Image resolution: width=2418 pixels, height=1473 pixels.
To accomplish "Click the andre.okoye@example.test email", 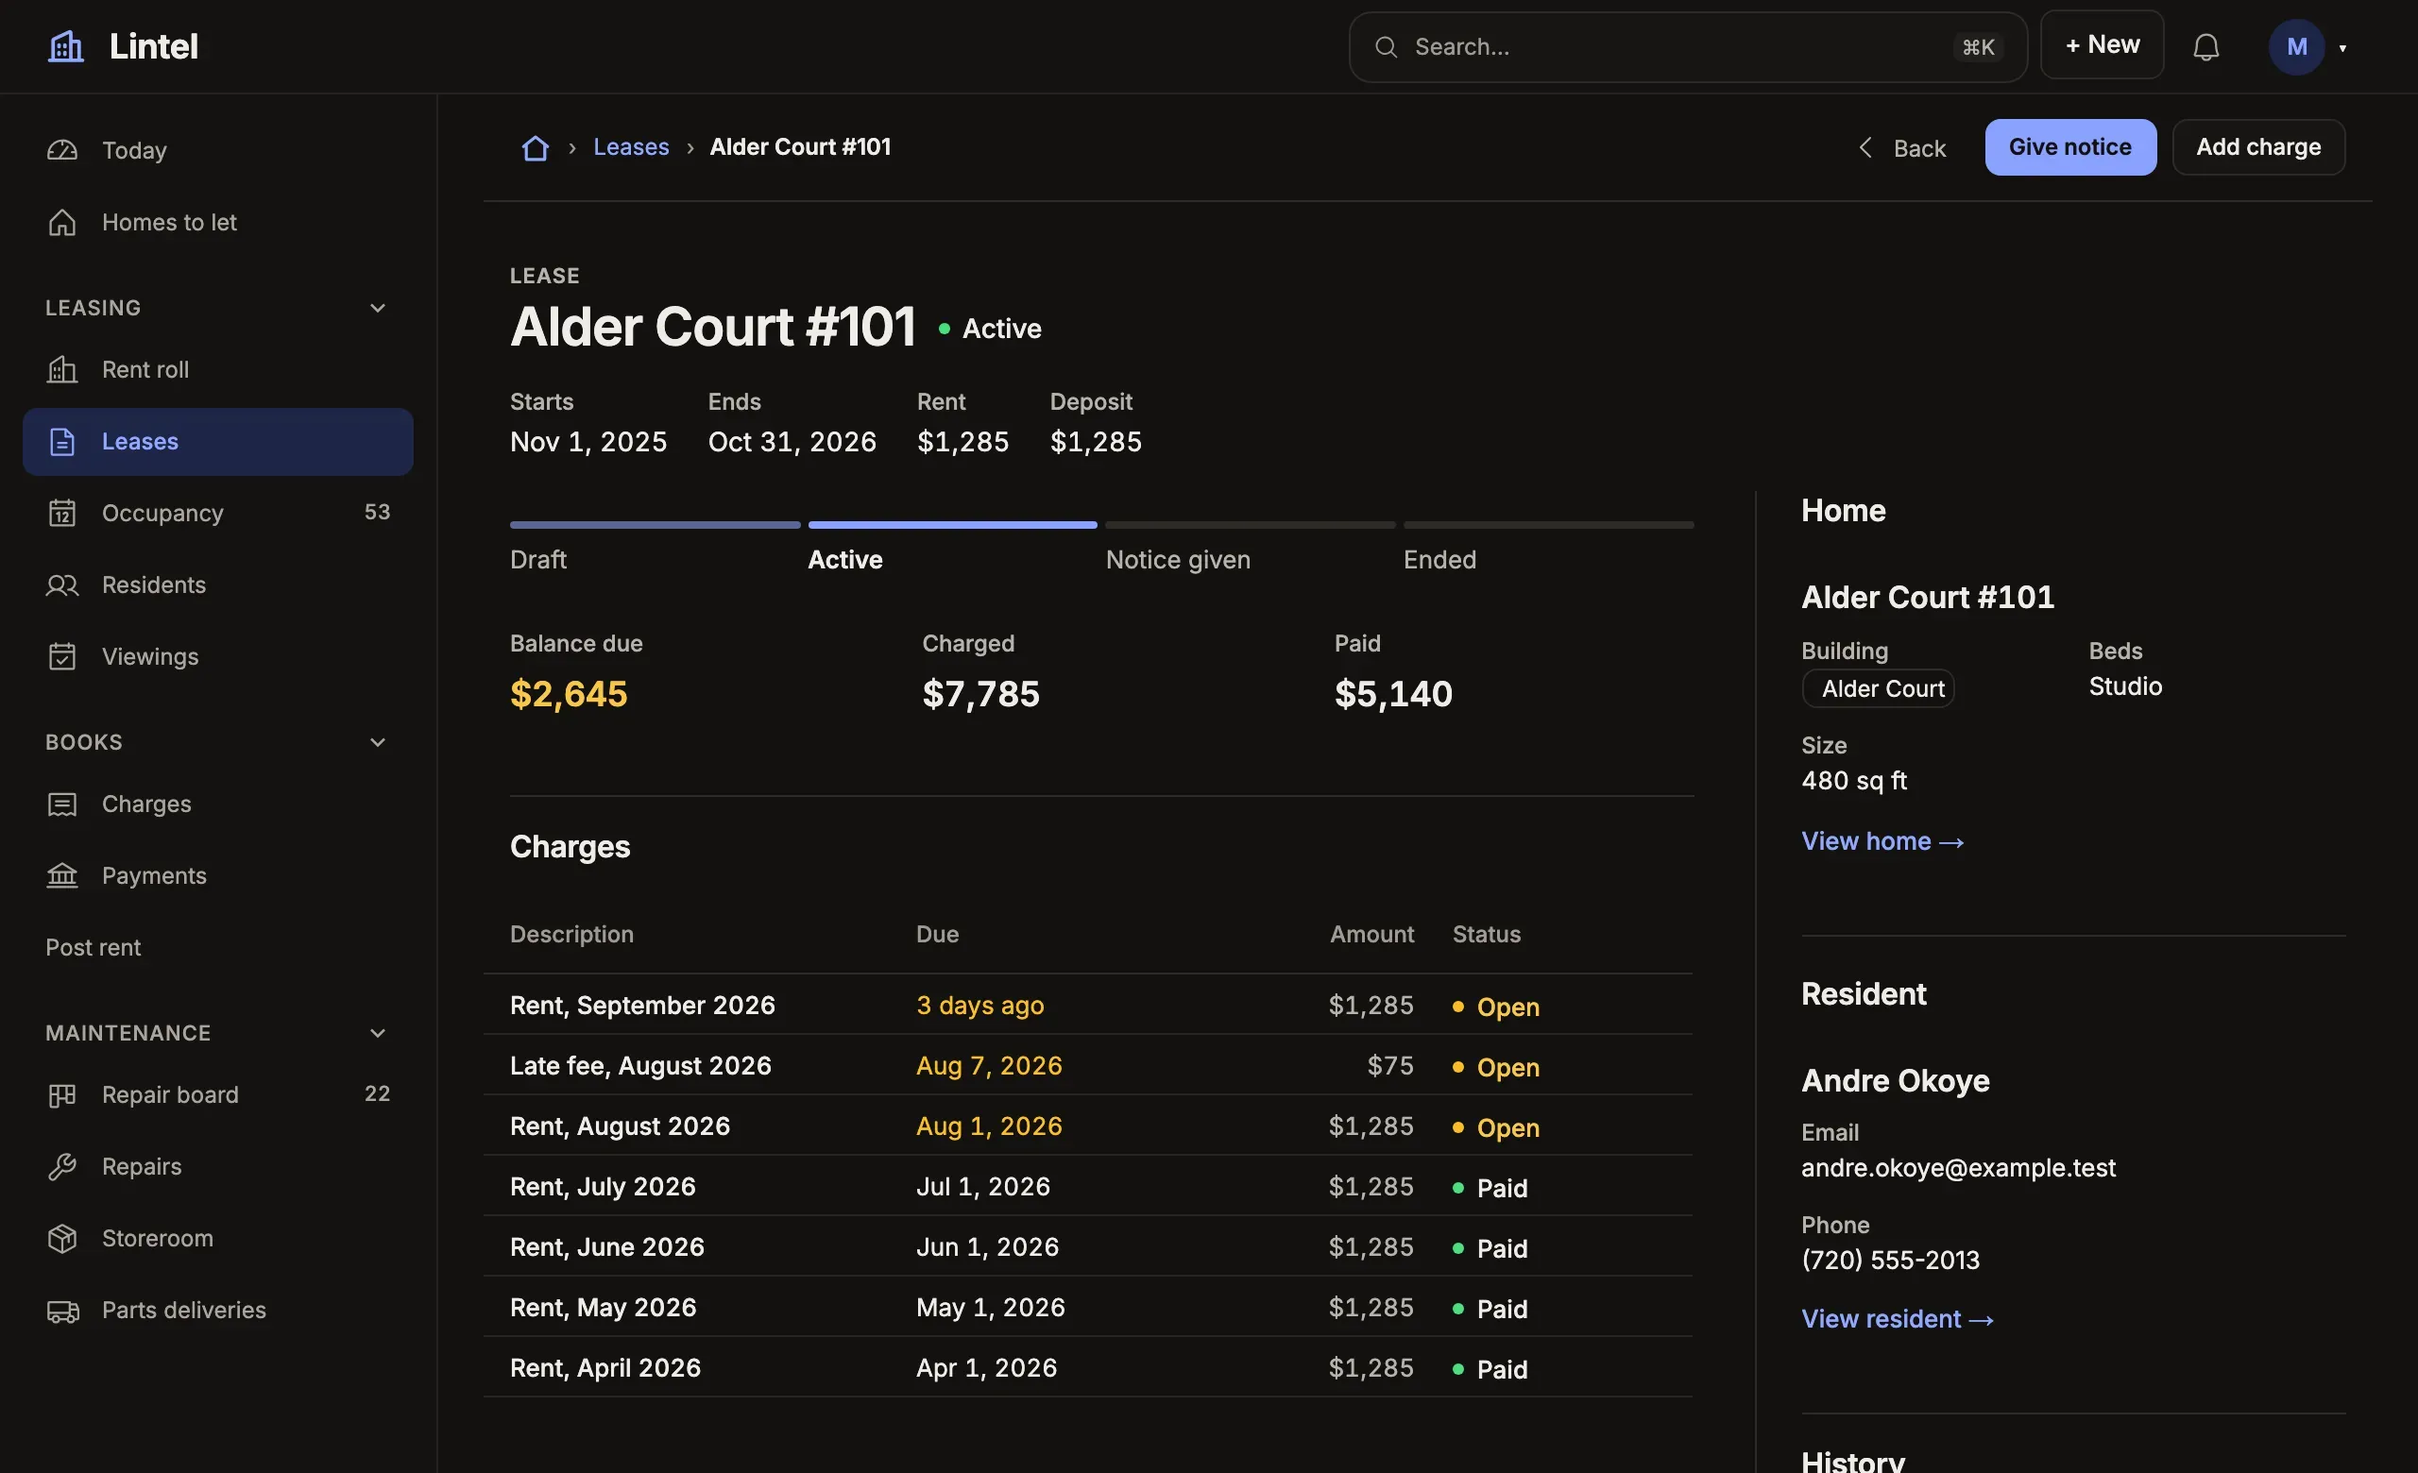I will click(1958, 1168).
